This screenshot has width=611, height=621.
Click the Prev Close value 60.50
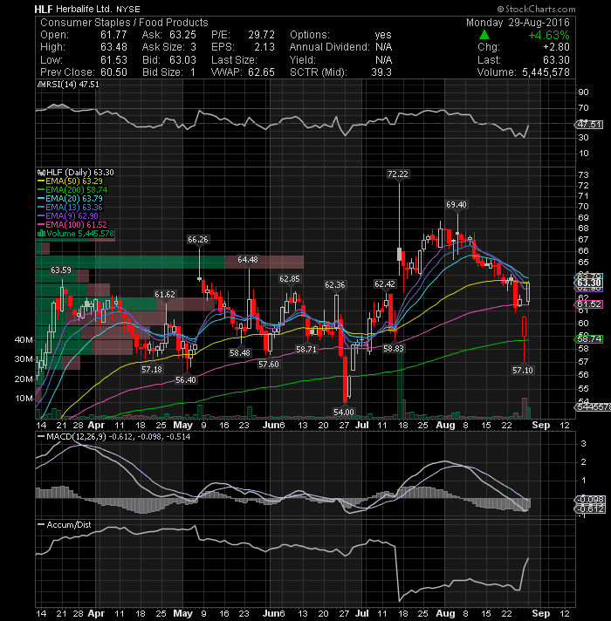[x=113, y=72]
